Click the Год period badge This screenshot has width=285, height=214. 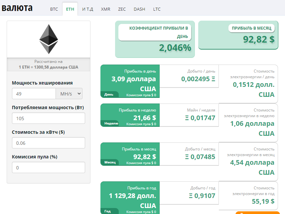coord(108,211)
